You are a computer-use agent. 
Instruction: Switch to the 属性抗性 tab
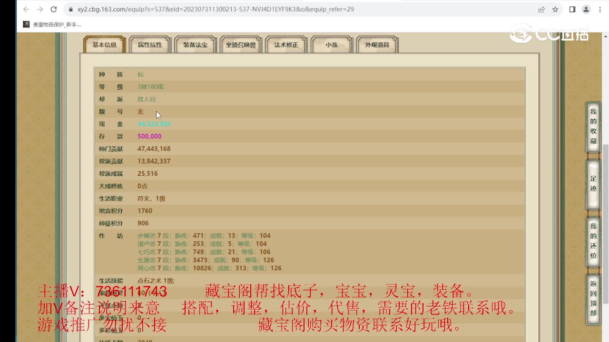click(x=149, y=44)
